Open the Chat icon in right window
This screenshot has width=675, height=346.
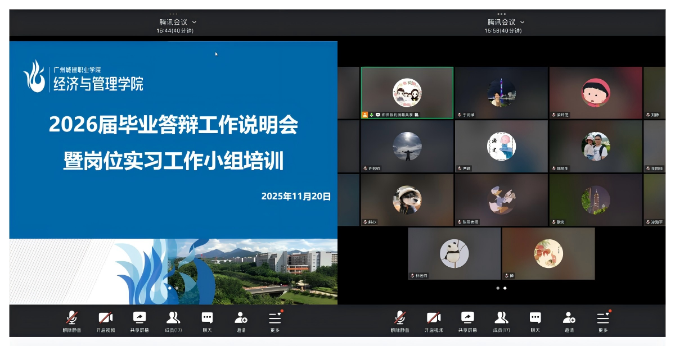pyautogui.click(x=535, y=318)
